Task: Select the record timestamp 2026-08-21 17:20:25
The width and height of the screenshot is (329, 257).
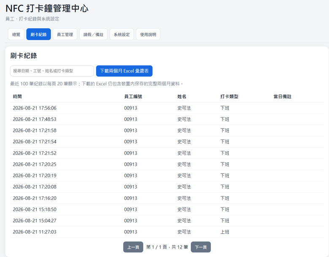Action: coord(35,164)
